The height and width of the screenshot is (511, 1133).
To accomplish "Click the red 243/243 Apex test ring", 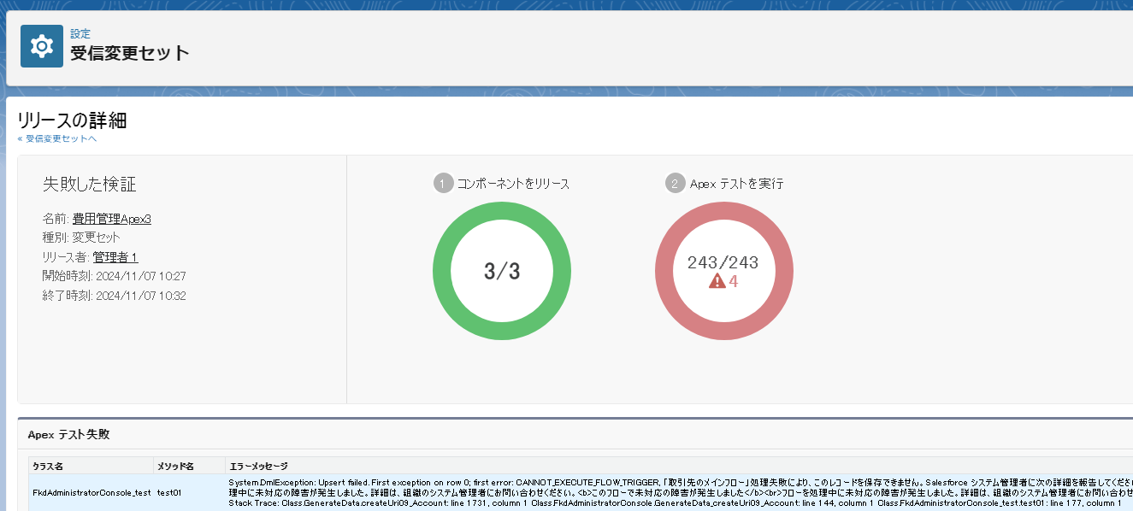I will click(x=724, y=271).
